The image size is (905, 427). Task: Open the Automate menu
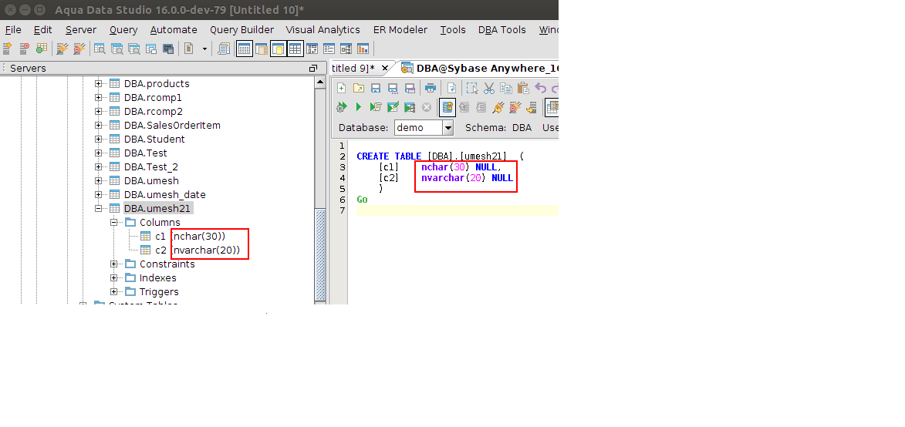pyautogui.click(x=174, y=30)
